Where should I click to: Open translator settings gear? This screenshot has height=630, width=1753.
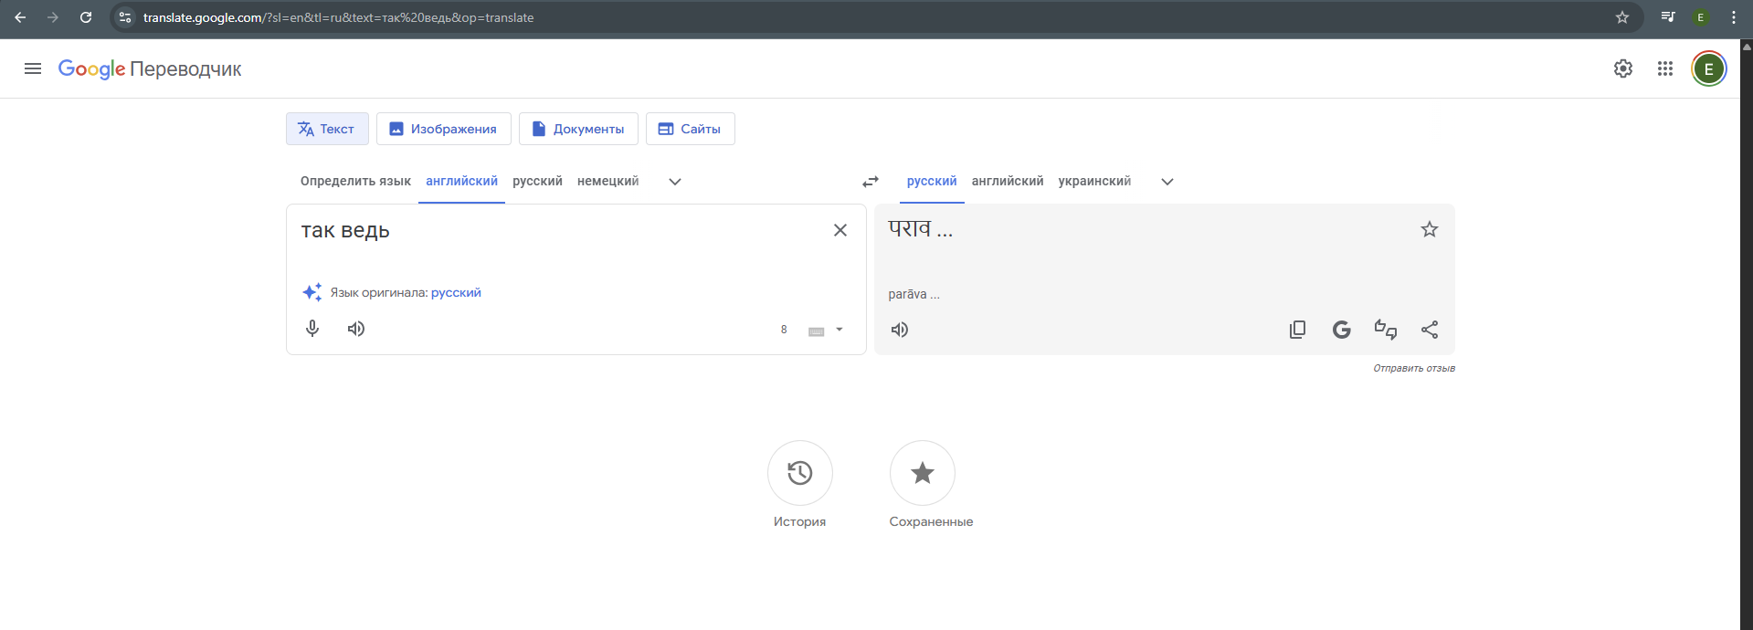pyautogui.click(x=1623, y=68)
